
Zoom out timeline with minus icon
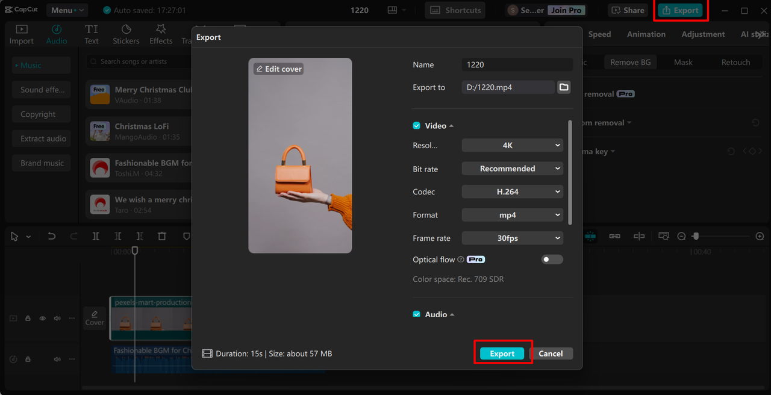point(681,237)
